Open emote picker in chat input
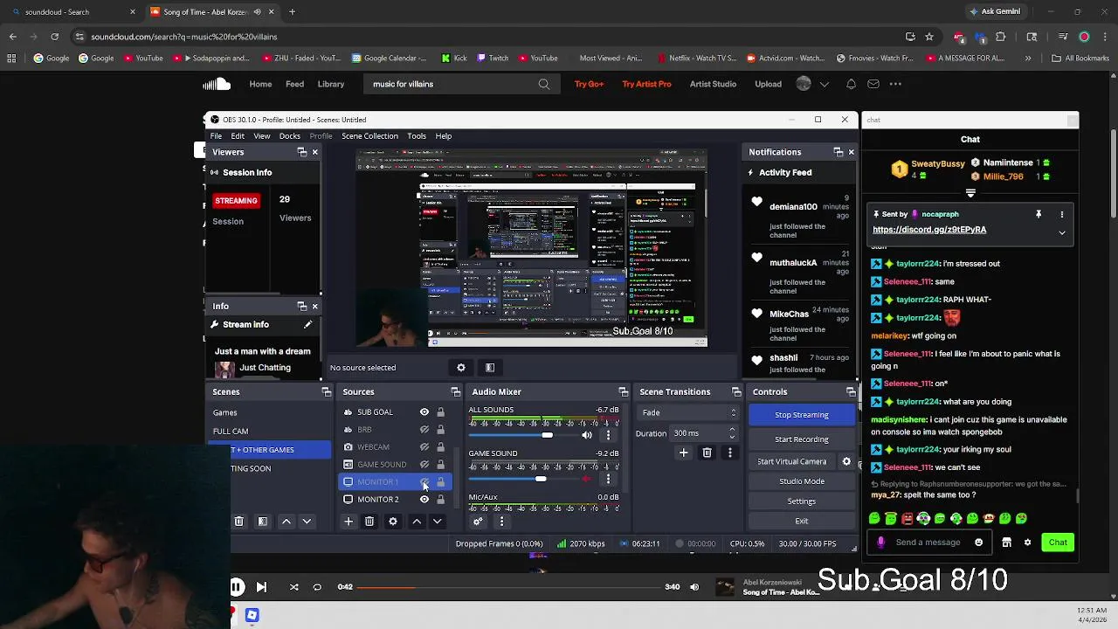 coord(978,543)
